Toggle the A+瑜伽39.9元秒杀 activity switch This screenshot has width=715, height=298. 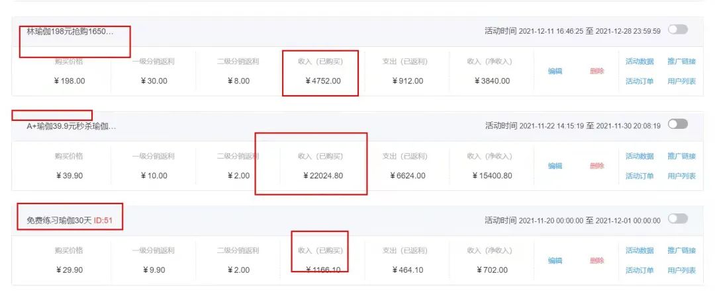(678, 124)
